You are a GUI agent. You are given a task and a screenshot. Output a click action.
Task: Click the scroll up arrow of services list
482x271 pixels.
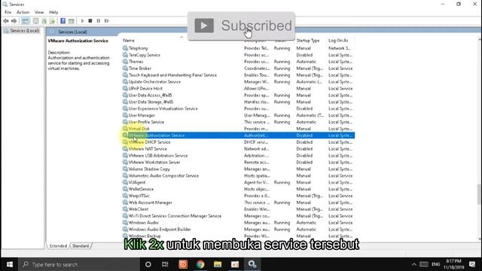(480, 40)
